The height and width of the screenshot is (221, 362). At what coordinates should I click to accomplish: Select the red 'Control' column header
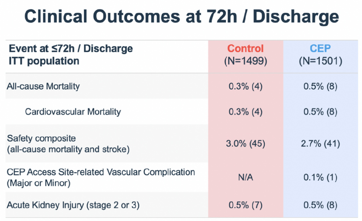click(x=245, y=48)
